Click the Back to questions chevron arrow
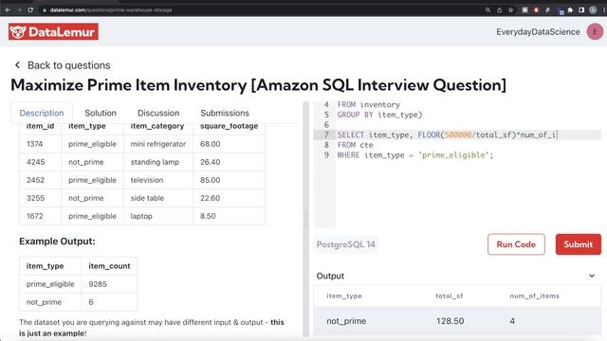The image size is (607, 341). [x=17, y=65]
